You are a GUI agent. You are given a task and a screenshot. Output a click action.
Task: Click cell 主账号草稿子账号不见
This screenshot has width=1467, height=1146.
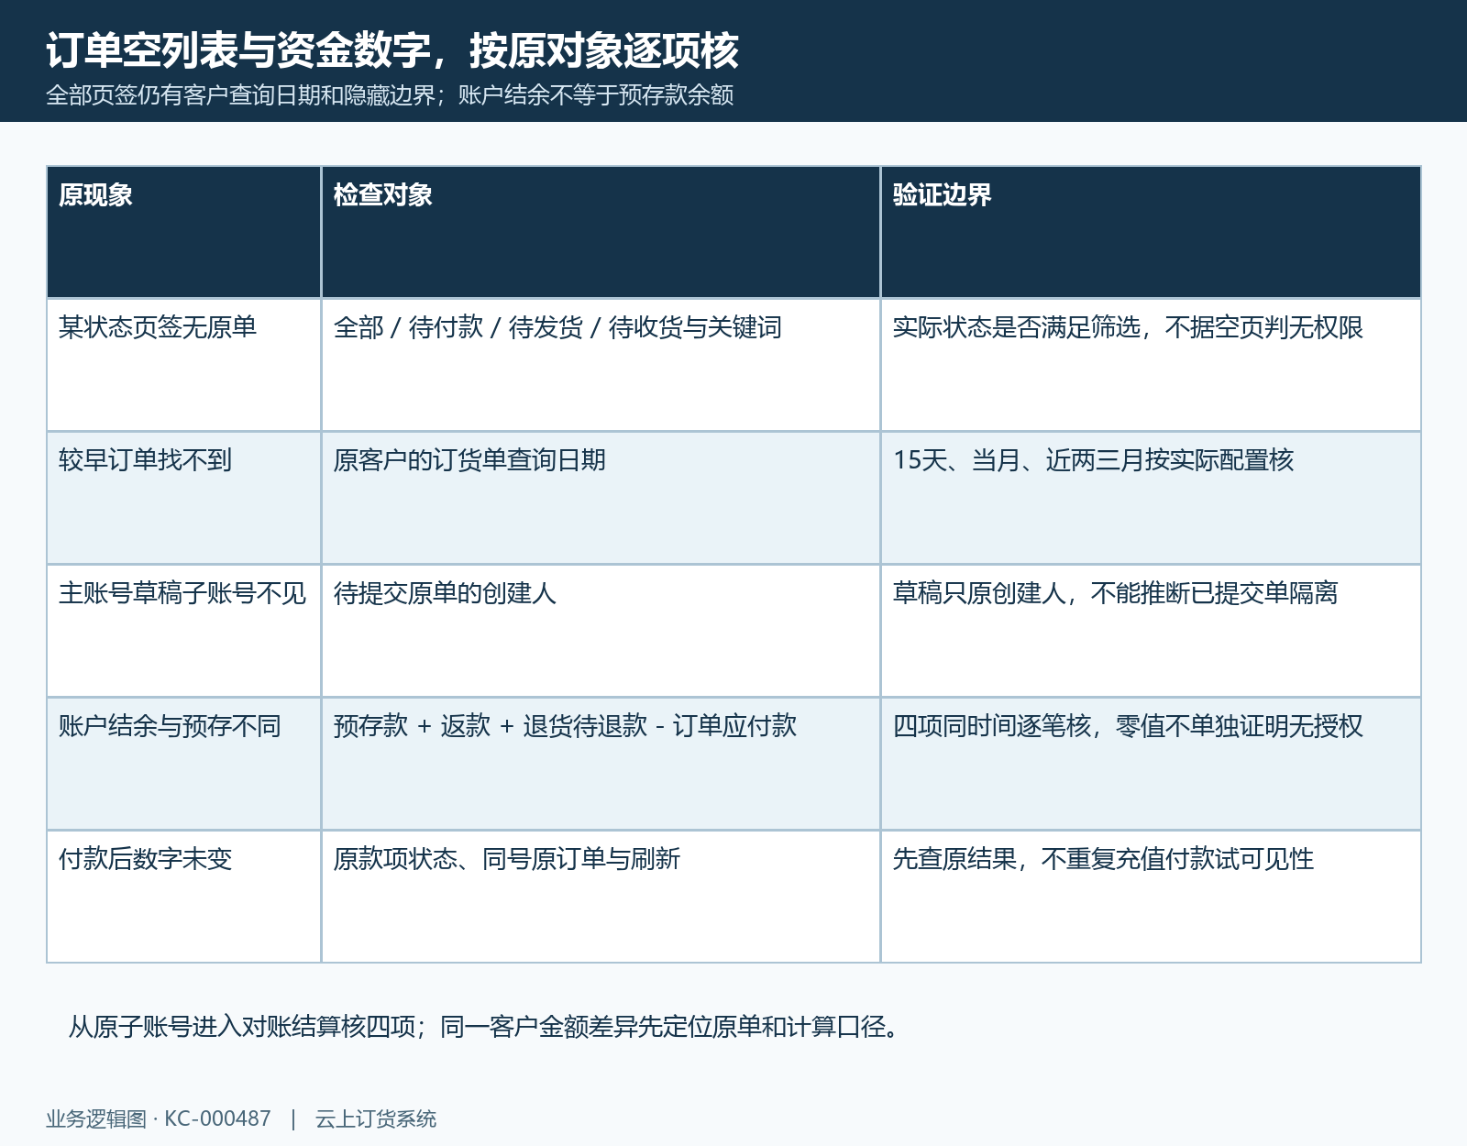(x=183, y=631)
